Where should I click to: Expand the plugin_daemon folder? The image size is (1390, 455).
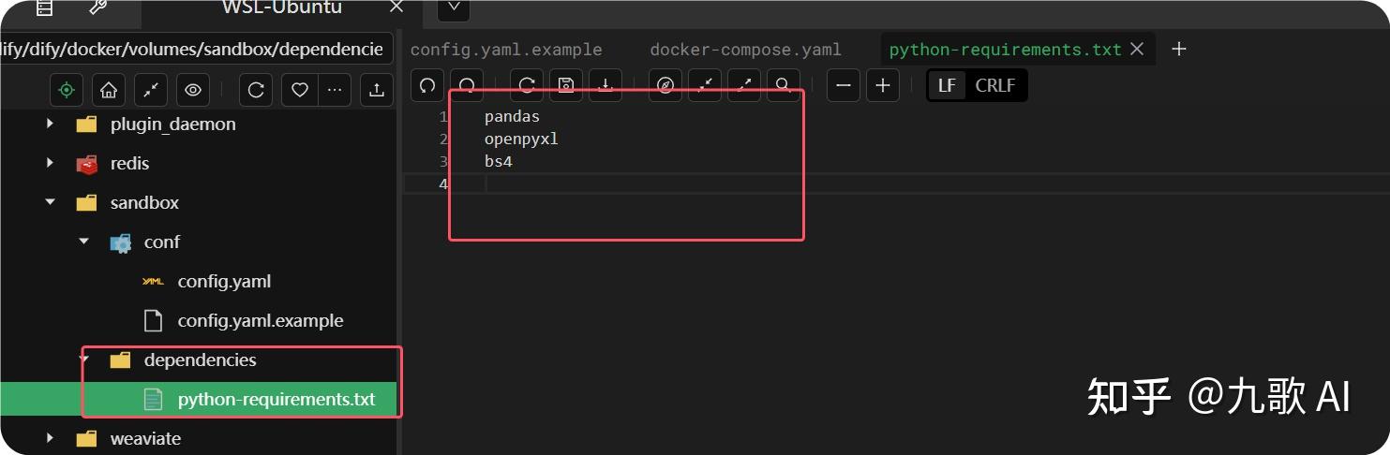coord(51,124)
